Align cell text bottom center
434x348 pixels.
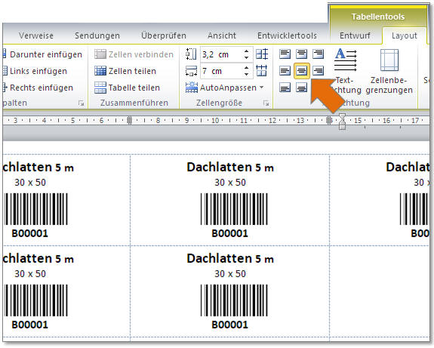tap(301, 88)
